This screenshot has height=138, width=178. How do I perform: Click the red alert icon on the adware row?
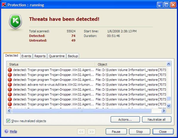pyautogui.click(x=10, y=84)
